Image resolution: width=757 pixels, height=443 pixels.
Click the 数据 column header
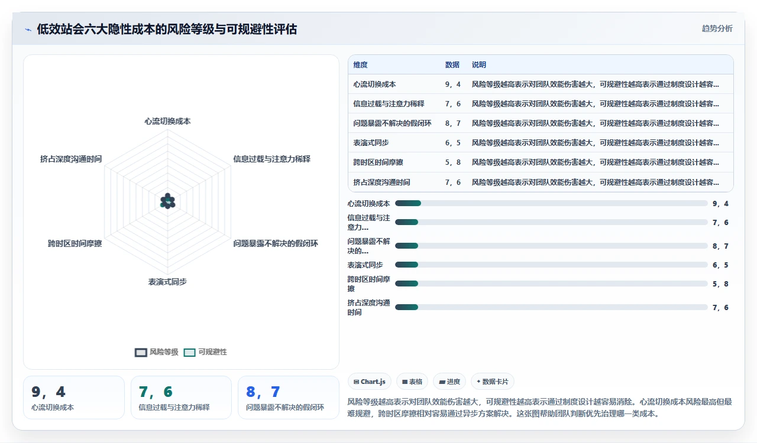click(452, 65)
